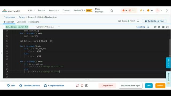Click the search magnifier icon
The height and width of the screenshot is (96, 171).
tap(112, 11)
